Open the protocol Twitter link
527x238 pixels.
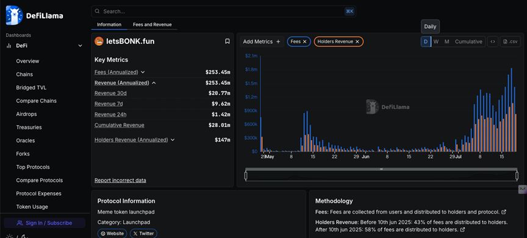(x=143, y=233)
